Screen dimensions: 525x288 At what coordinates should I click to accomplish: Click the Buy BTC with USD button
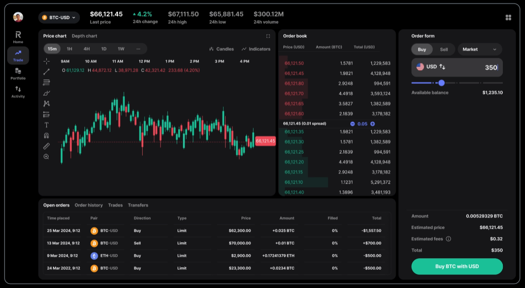(x=456, y=266)
